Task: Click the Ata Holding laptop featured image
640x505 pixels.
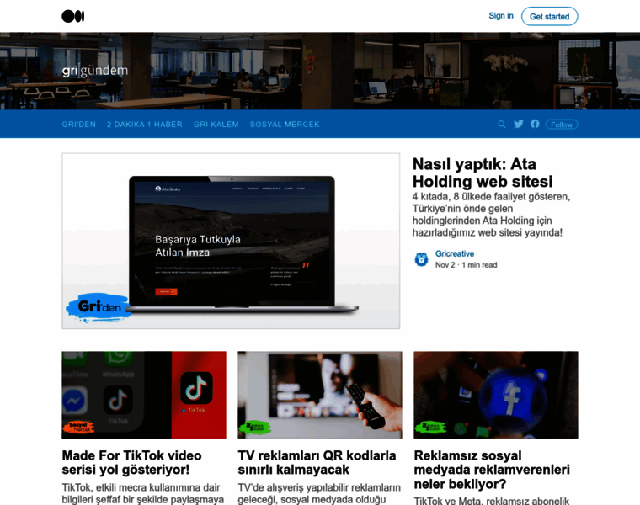Action: pos(231,241)
